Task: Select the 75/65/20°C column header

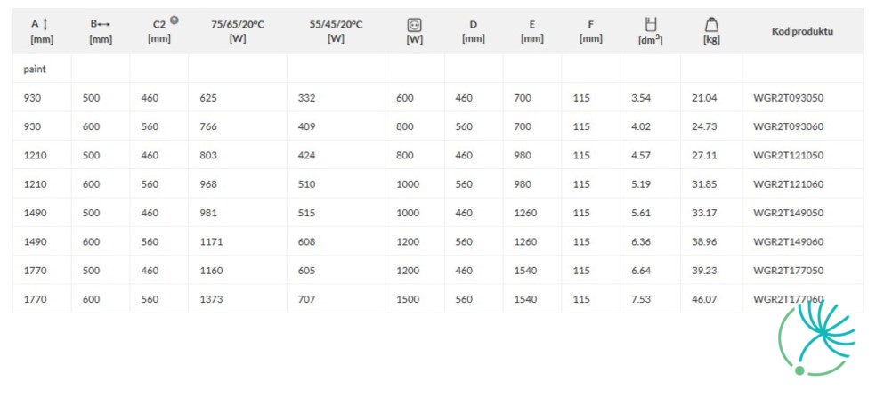Action: coord(238,31)
